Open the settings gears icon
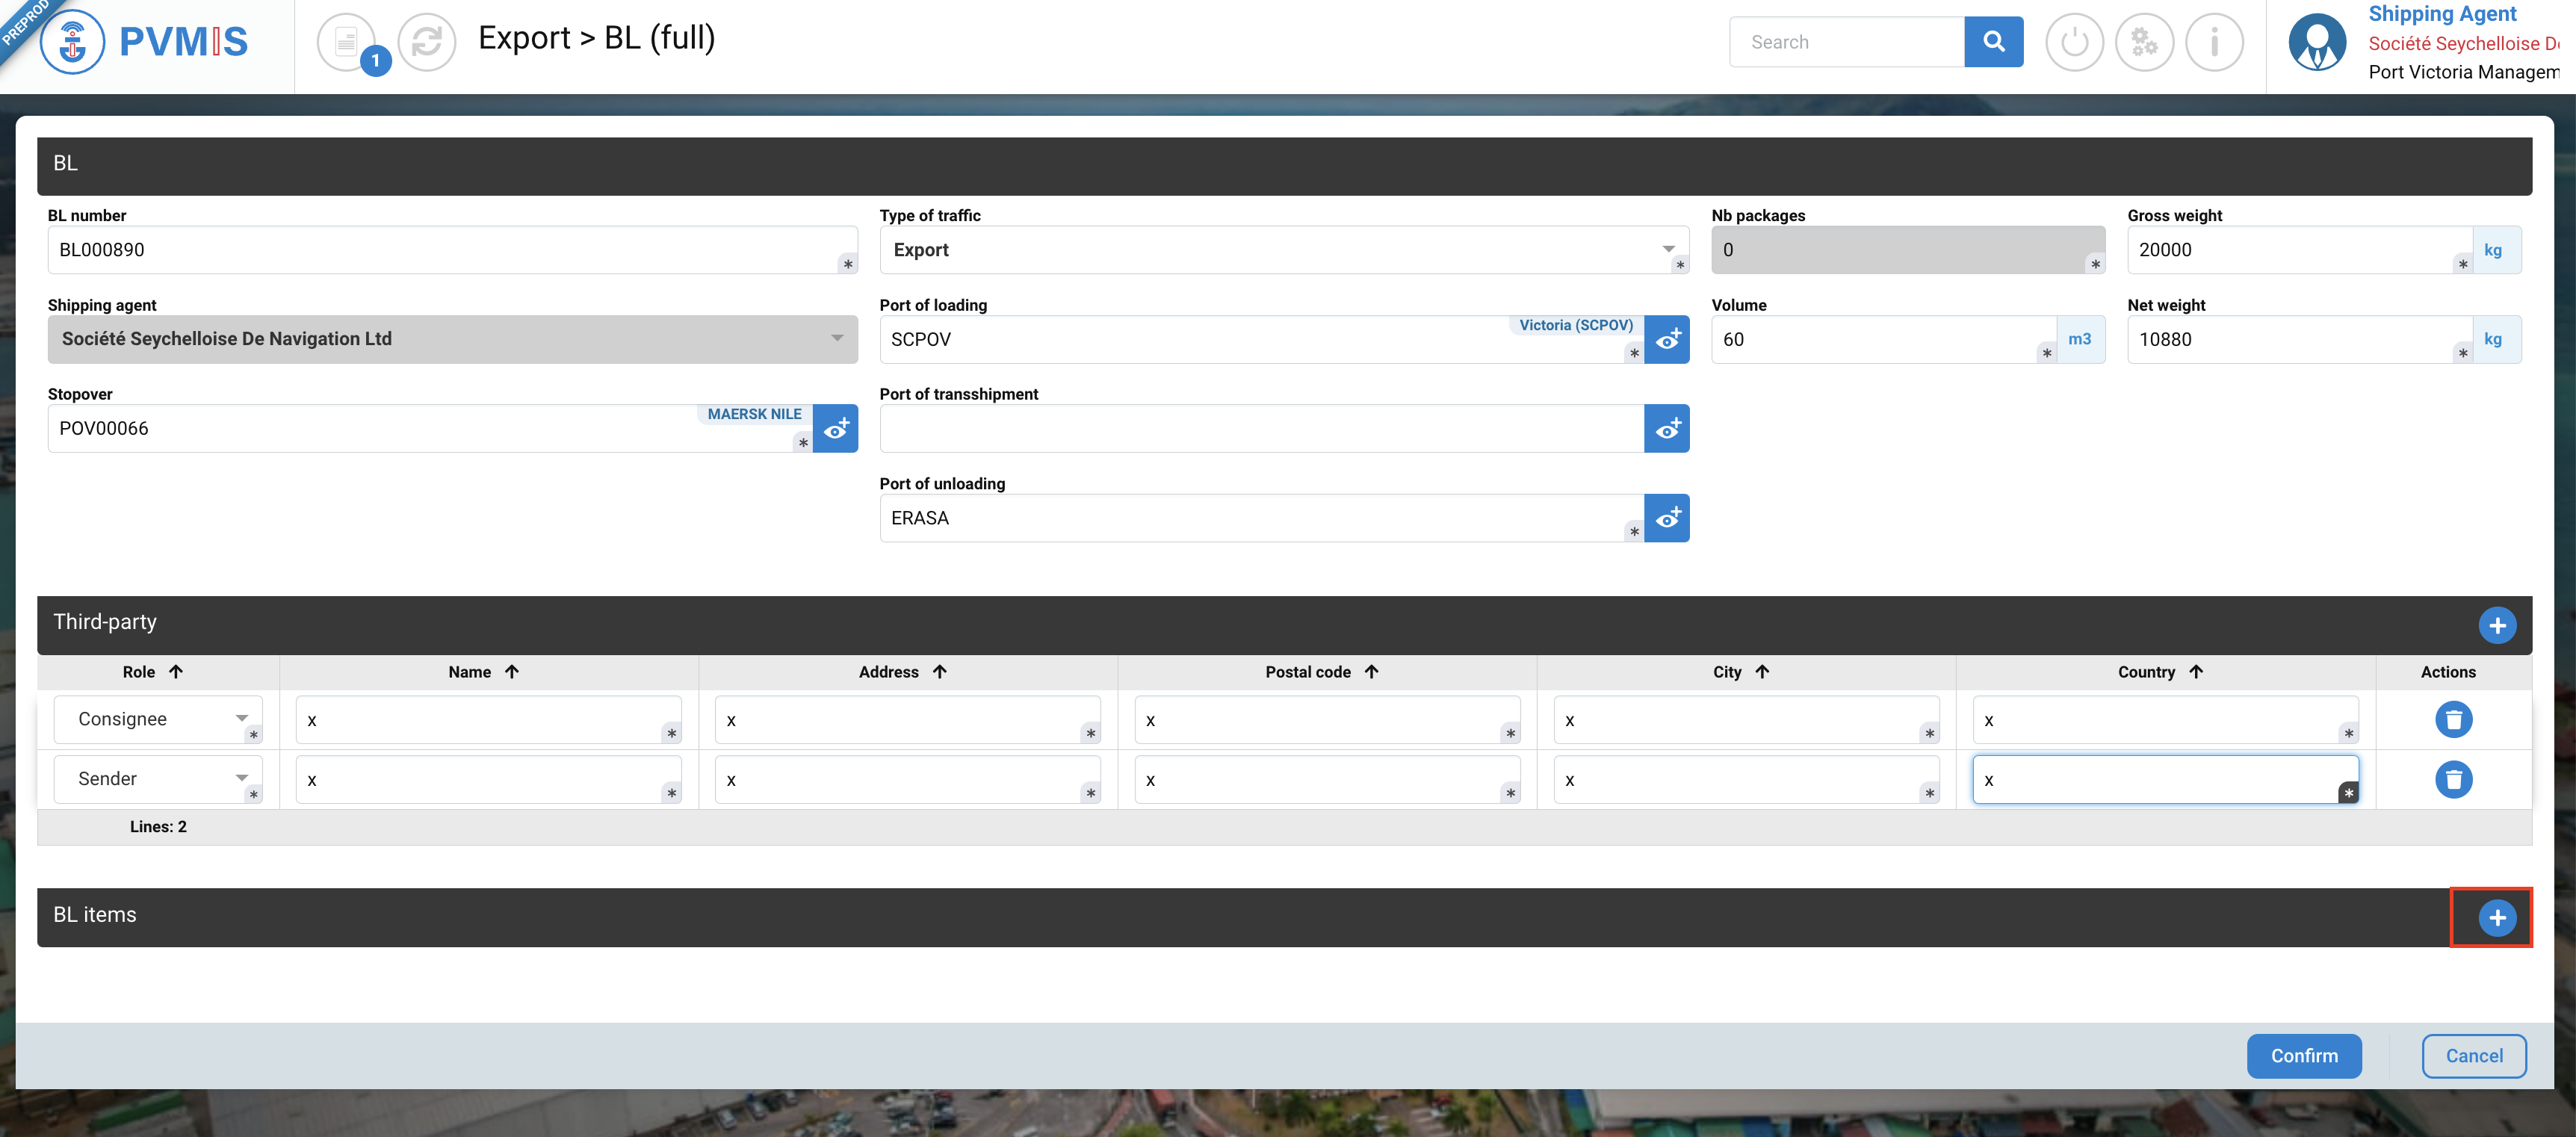Screen dimensions: 2576x1137 pos(2144,42)
